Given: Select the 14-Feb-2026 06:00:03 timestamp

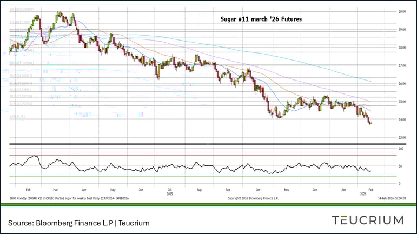Looking at the screenshot, I should tap(392, 199).
